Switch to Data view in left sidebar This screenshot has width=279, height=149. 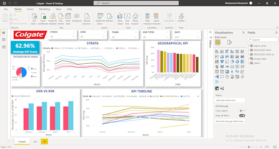pos(4,40)
